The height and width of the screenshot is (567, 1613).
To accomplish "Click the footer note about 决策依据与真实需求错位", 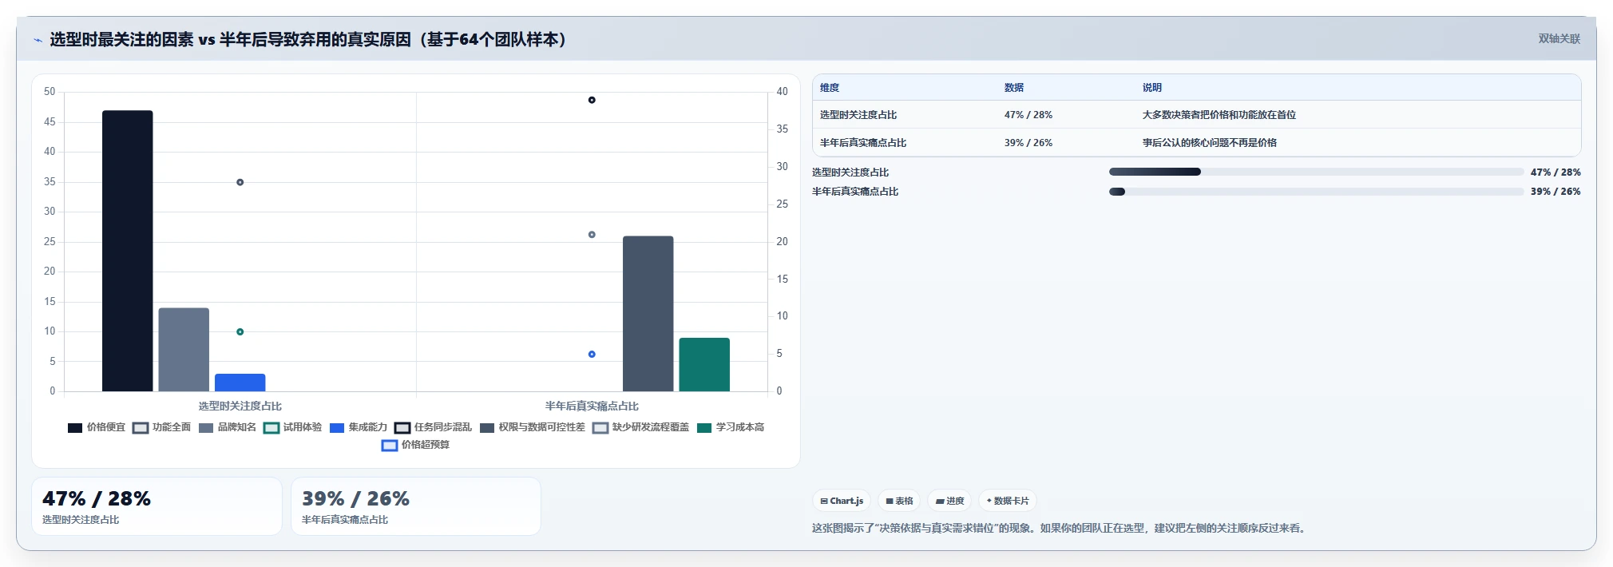I will tap(1060, 528).
